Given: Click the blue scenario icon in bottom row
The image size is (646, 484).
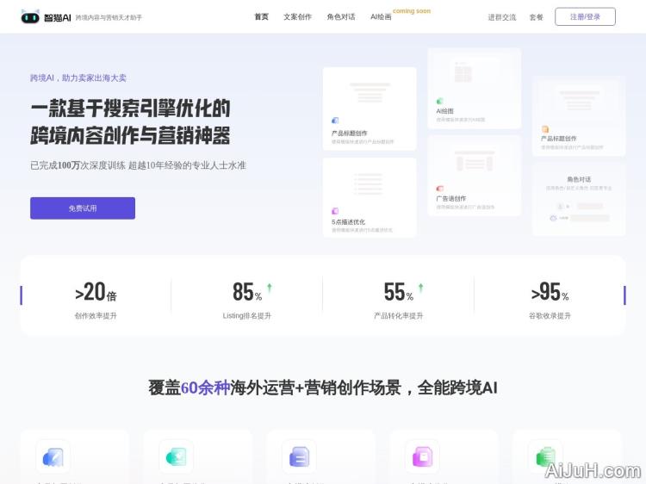Looking at the screenshot, I should [53, 456].
